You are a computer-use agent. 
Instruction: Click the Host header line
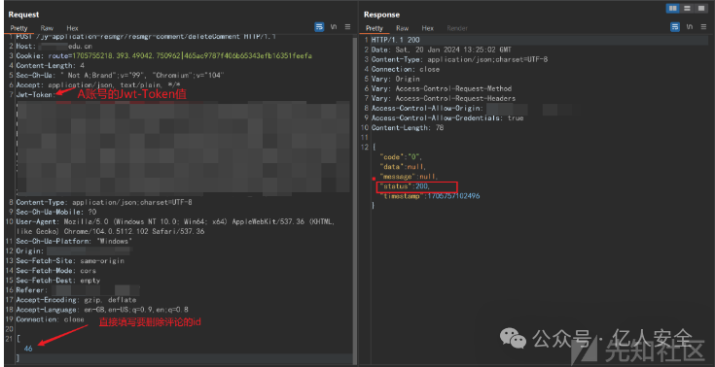pyautogui.click(x=54, y=46)
